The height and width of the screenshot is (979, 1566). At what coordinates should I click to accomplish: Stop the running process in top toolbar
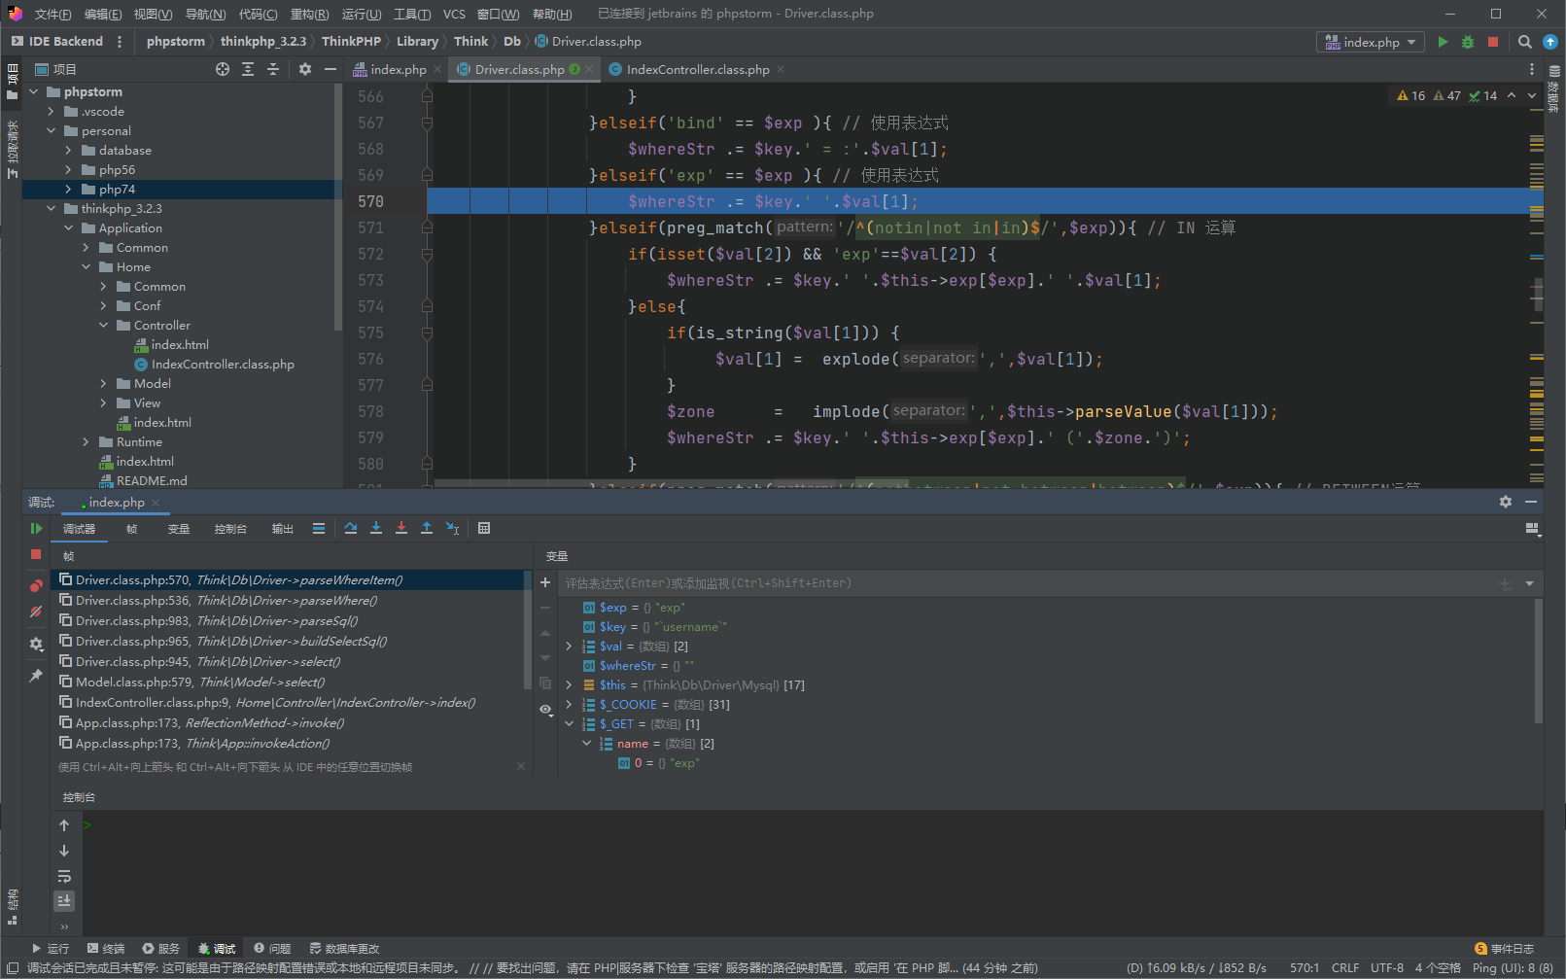pos(1493,42)
